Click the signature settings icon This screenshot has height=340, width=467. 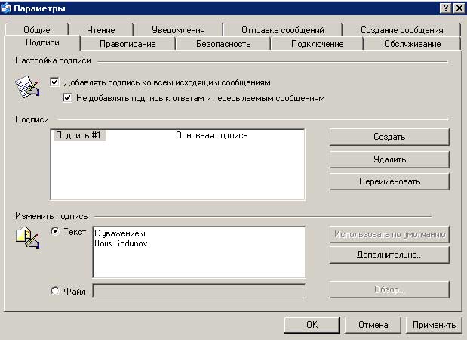pyautogui.click(x=26, y=88)
